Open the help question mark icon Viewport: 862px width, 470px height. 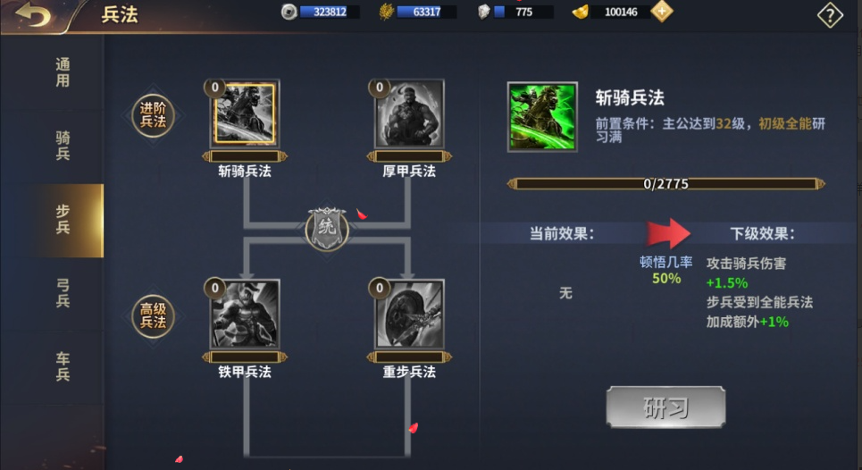(x=830, y=15)
